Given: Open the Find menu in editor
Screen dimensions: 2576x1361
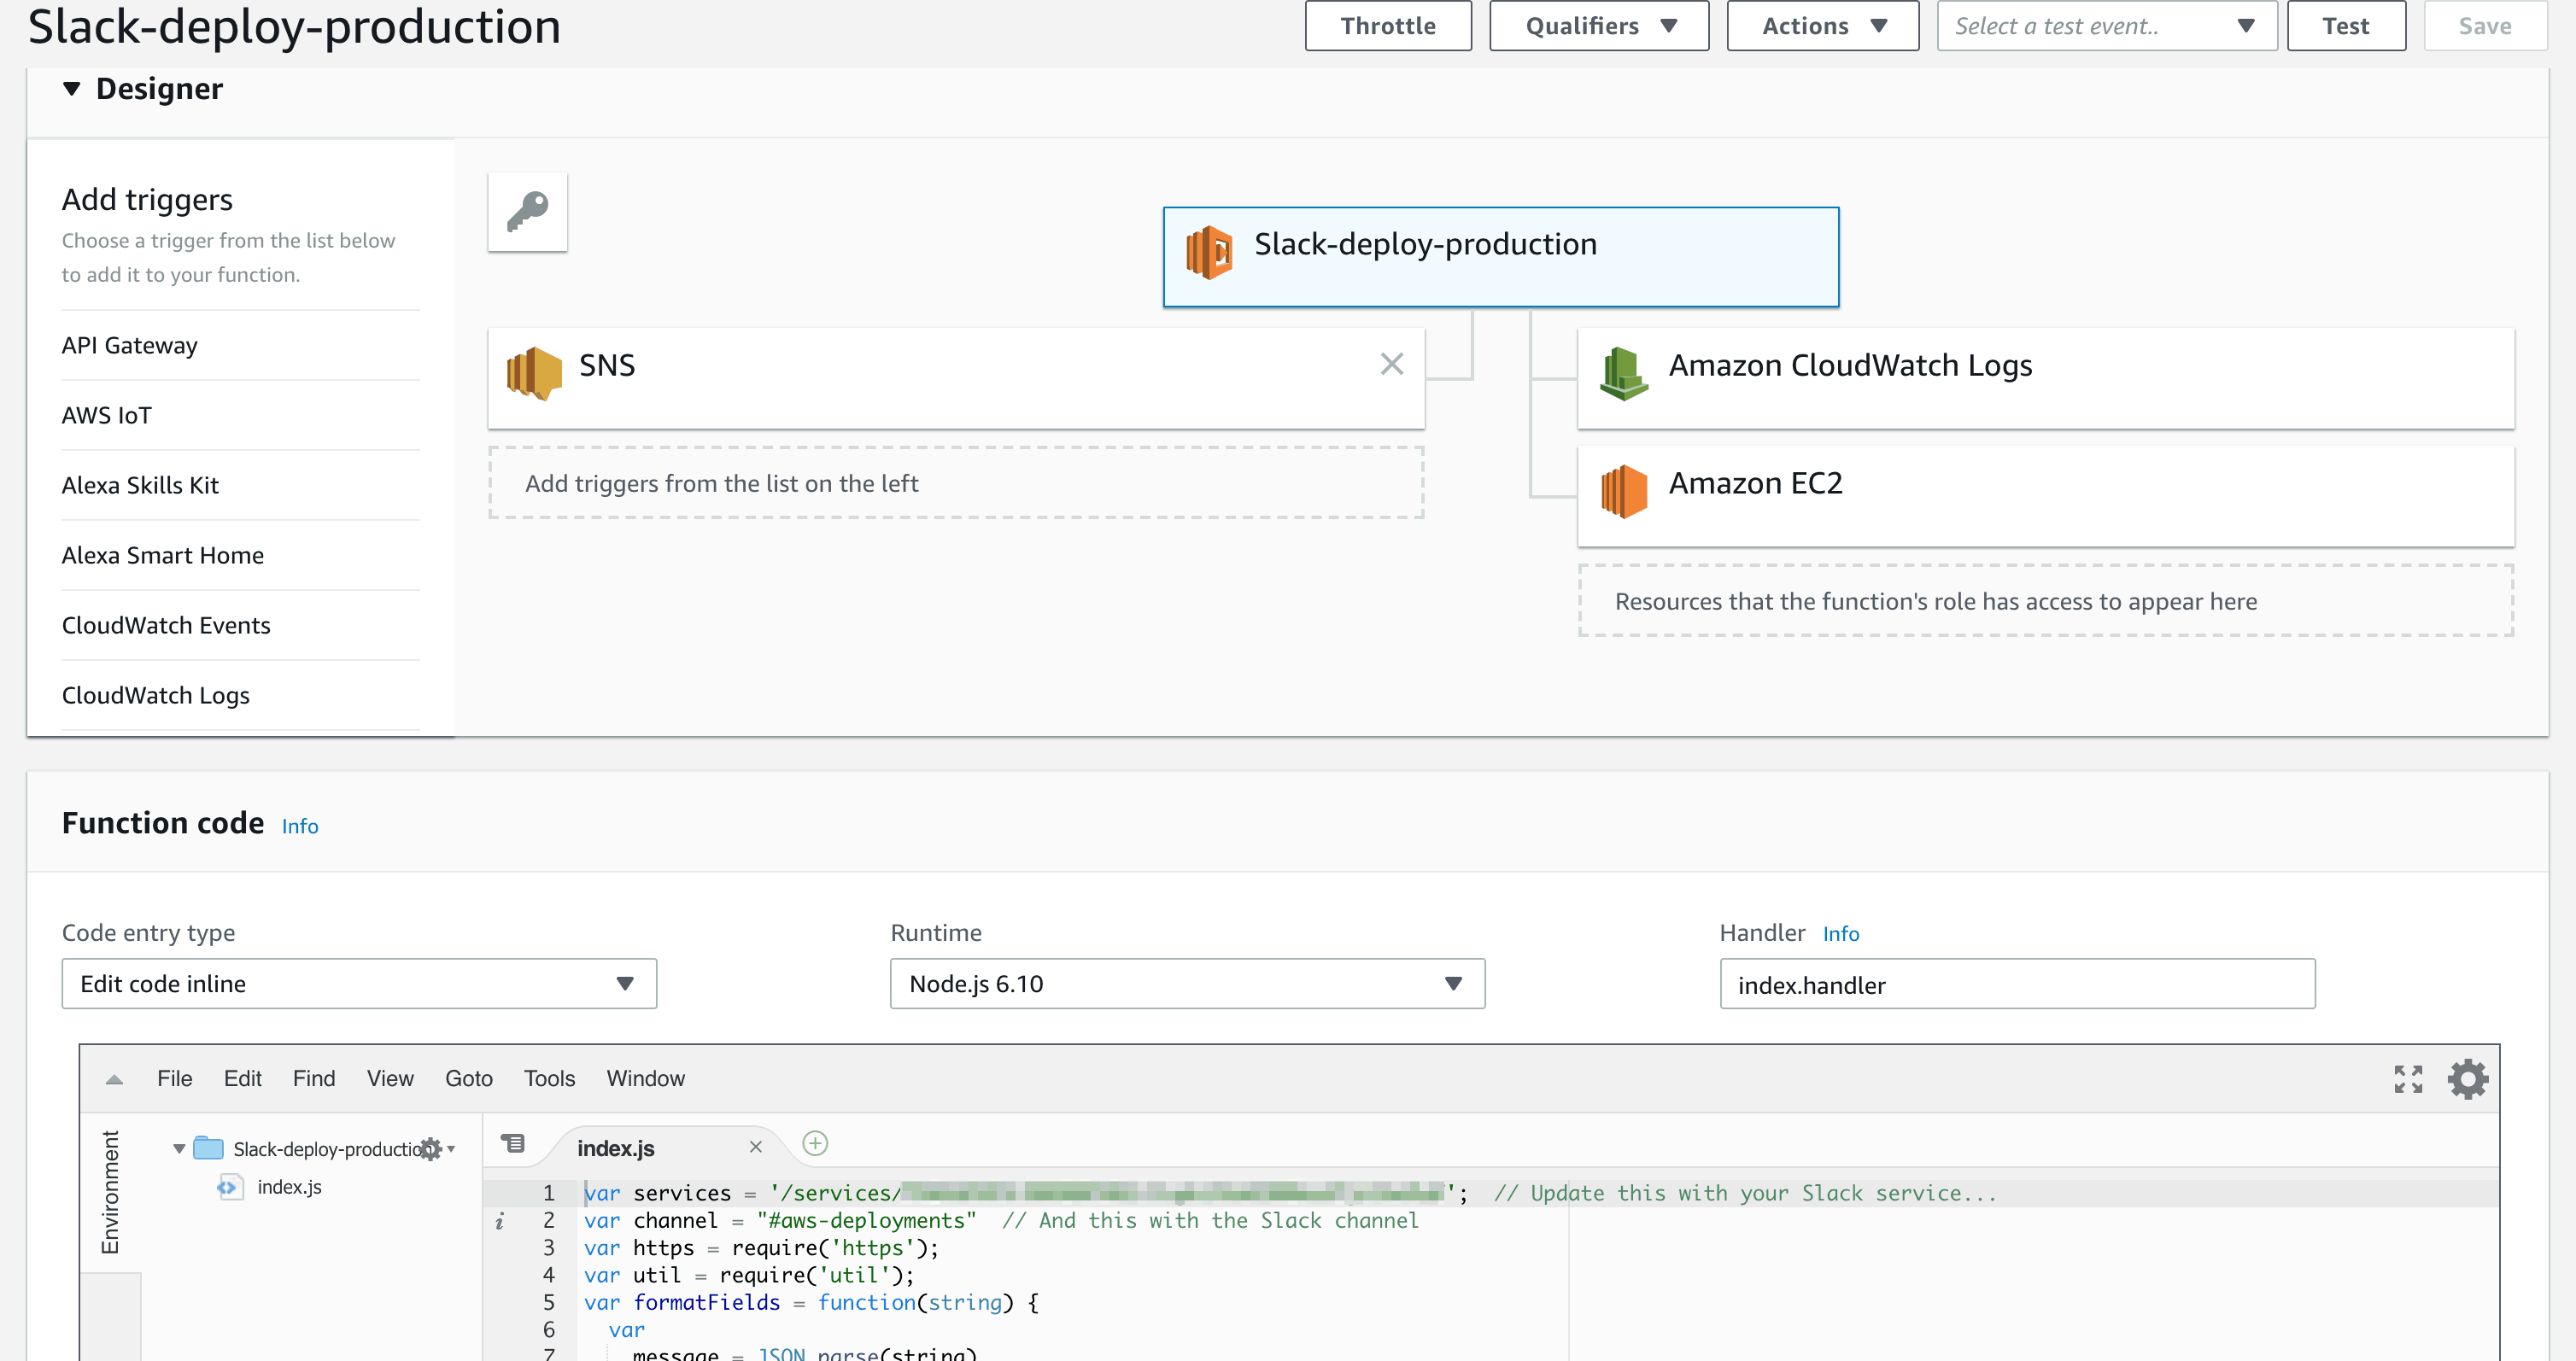Looking at the screenshot, I should [x=313, y=1079].
